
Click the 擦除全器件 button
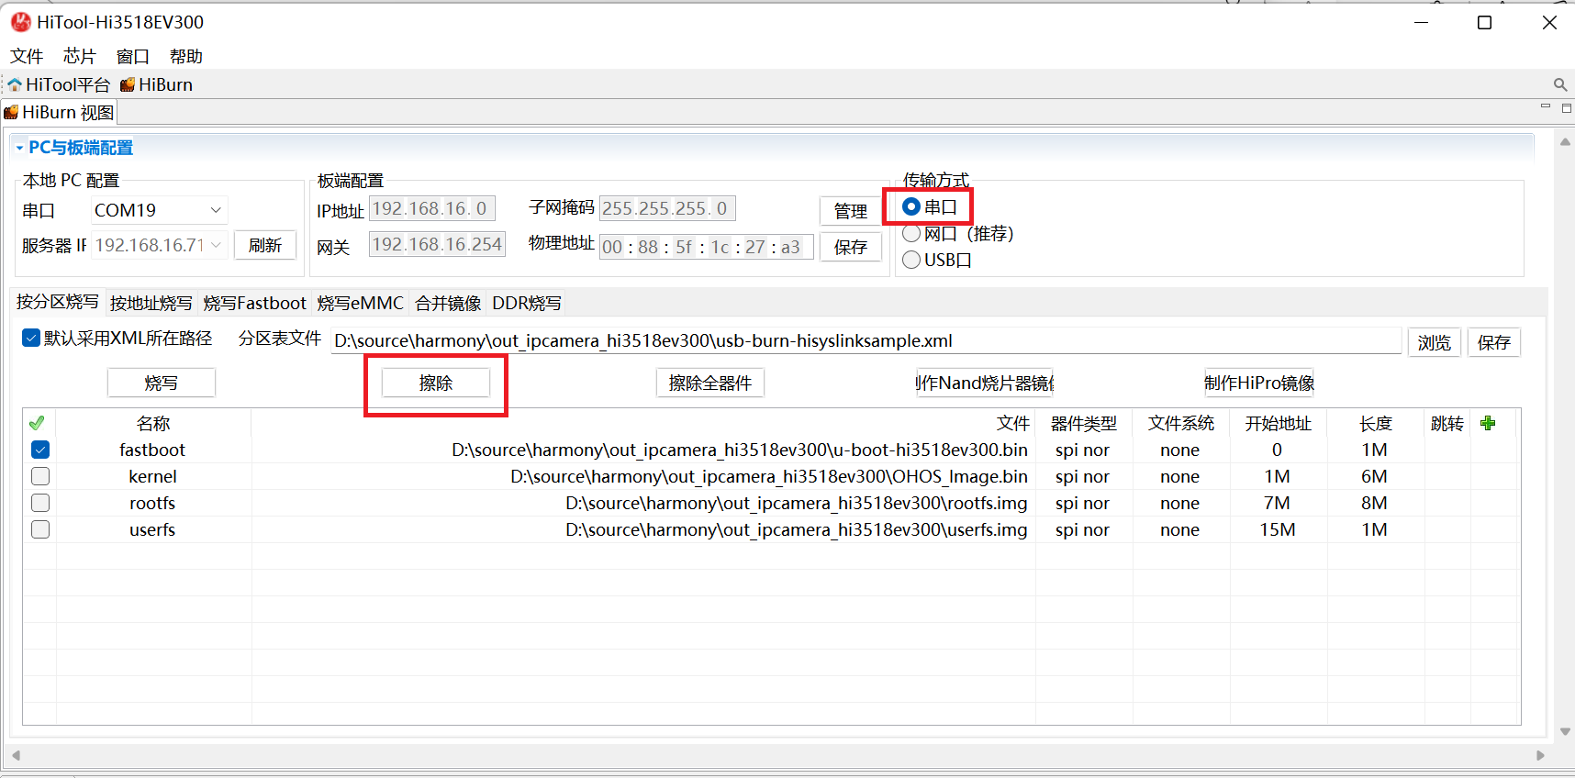(709, 383)
